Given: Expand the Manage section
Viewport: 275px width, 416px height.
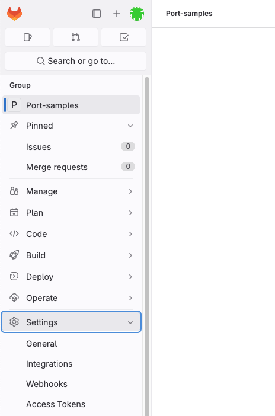Looking at the screenshot, I should coord(71,191).
